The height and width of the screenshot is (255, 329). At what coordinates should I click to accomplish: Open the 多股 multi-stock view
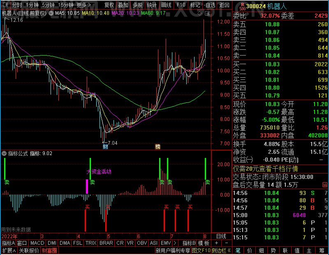pyautogui.click(x=137, y=5)
